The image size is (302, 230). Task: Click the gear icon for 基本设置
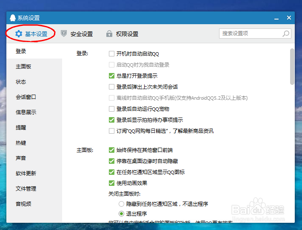click(19, 34)
